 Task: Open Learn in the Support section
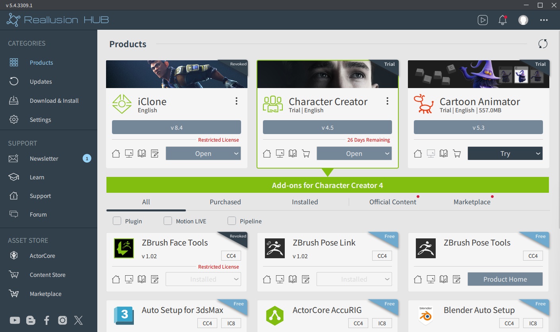[x=48, y=177]
